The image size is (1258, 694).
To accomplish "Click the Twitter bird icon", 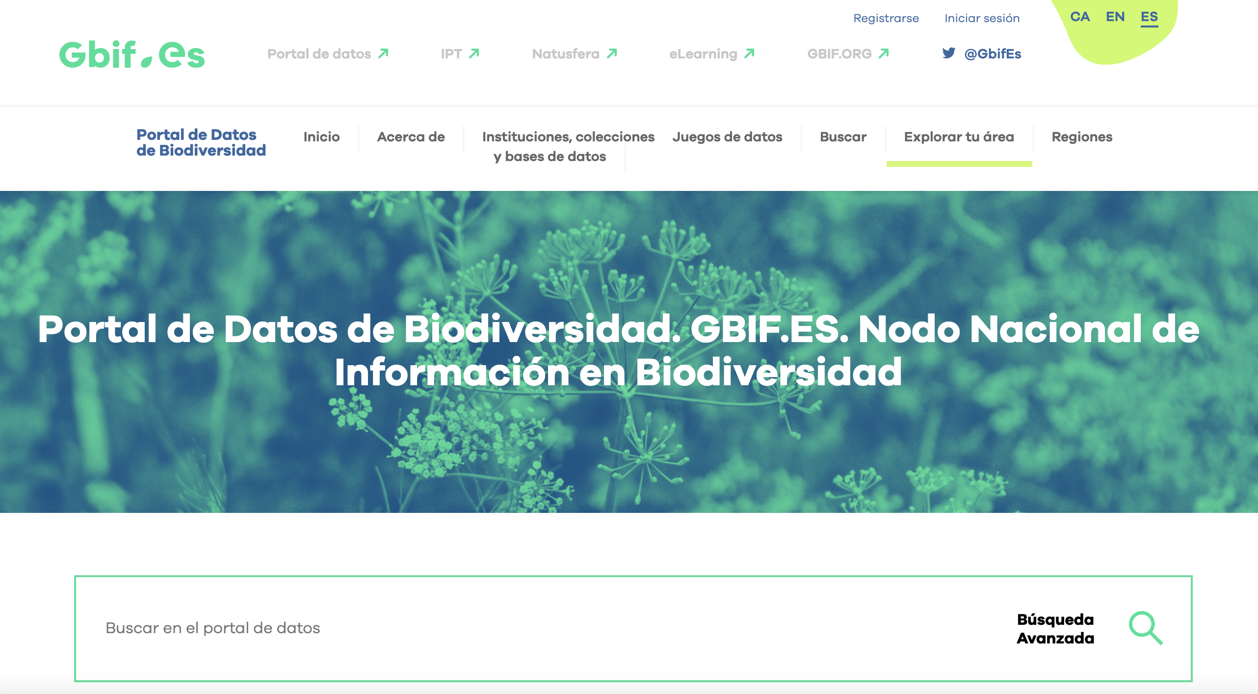I will click(948, 53).
